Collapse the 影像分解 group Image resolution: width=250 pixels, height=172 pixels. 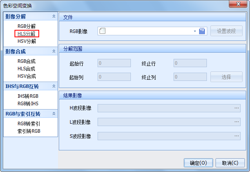[x=54, y=16]
